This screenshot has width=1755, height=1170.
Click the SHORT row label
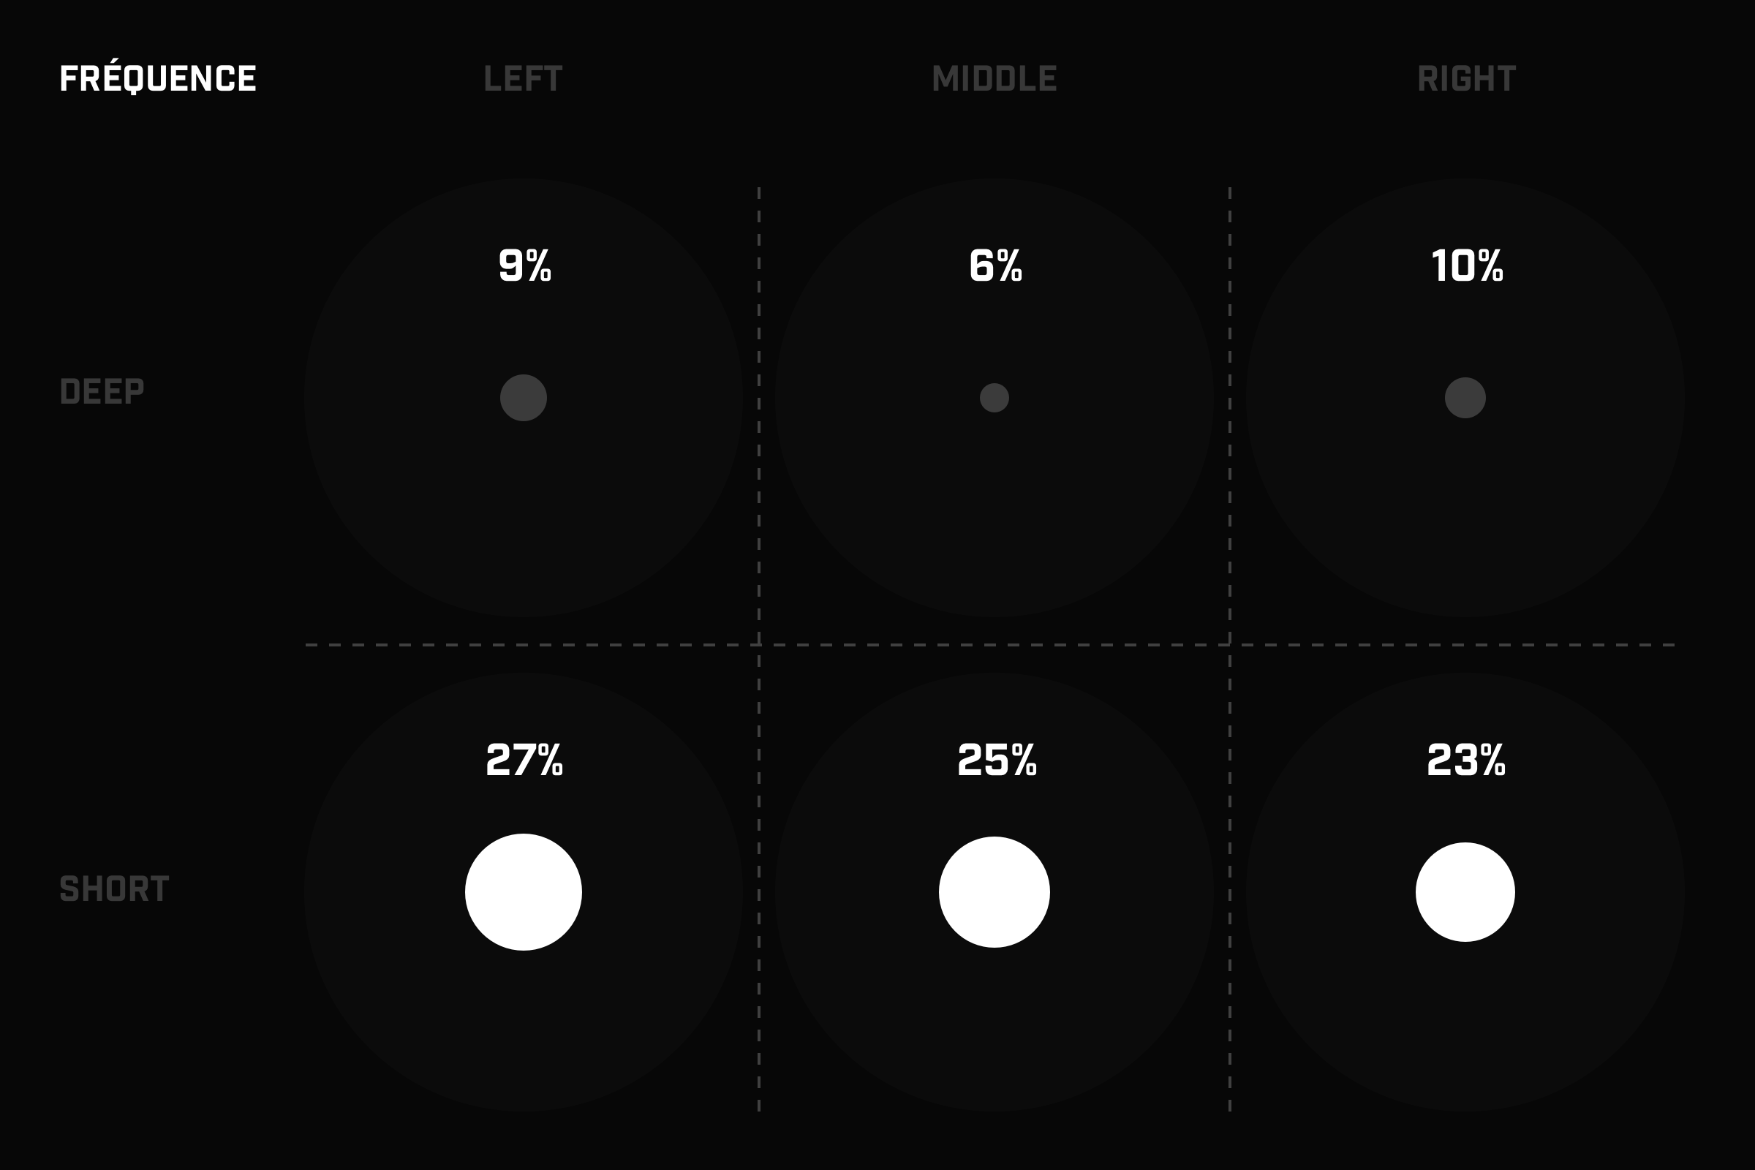pos(114,889)
